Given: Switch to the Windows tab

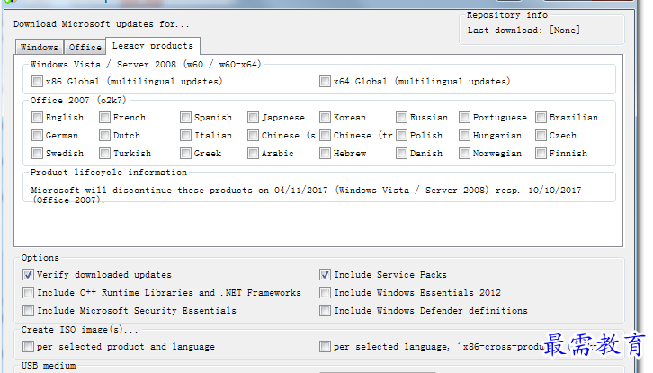Looking at the screenshot, I should [40, 47].
